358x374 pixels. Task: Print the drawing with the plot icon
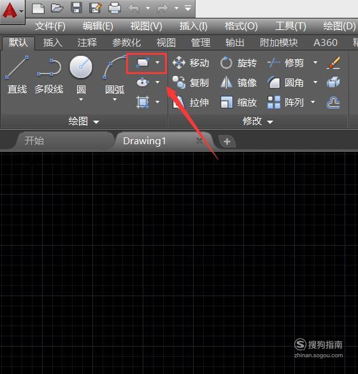115,8
